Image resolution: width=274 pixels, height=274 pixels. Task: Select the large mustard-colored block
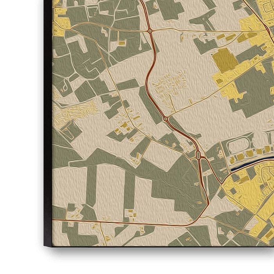(225, 61)
